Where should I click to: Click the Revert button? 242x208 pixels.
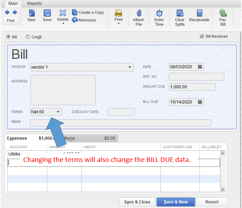212,202
